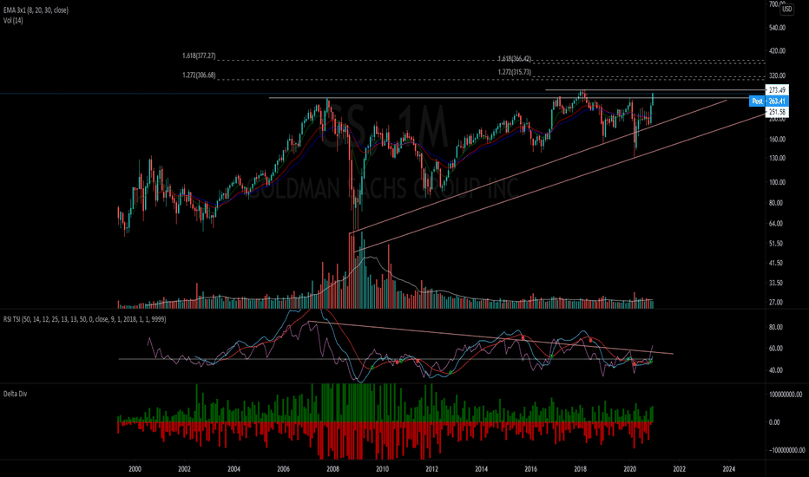The width and height of the screenshot is (809, 477).
Task: Click 130.00 on the price axis
Action: tap(777, 159)
